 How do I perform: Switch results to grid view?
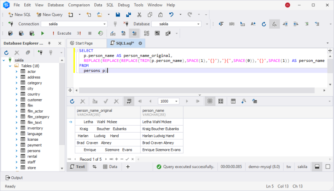tap(209, 101)
